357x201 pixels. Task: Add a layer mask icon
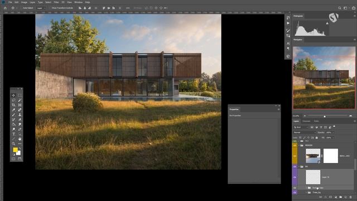[331, 197]
